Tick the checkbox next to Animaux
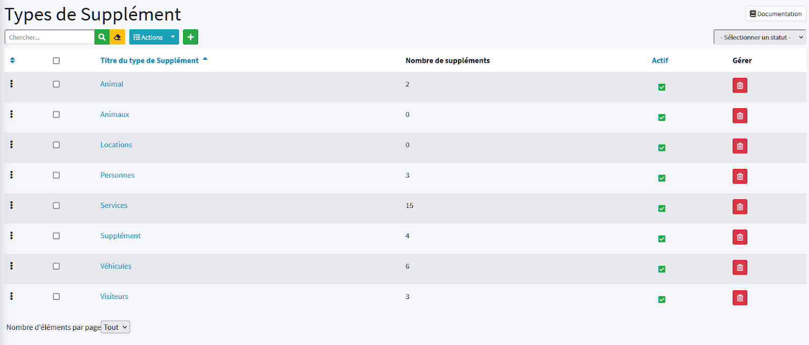 (56, 114)
